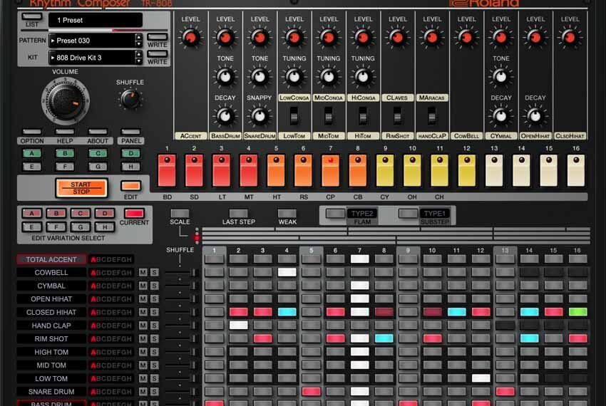The width and height of the screenshot is (606, 406).
Task: Click the LowConga TUNING knob
Action: [x=294, y=76]
